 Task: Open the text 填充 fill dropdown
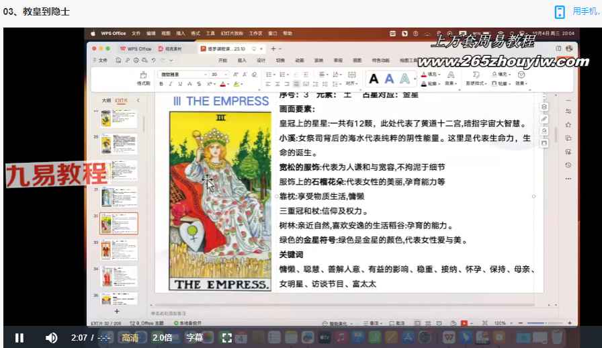coord(431,74)
